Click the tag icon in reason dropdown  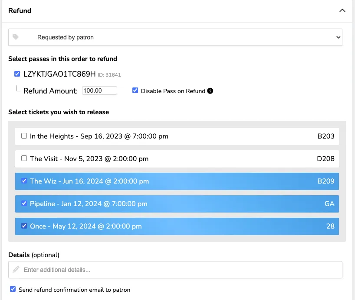[15, 37]
